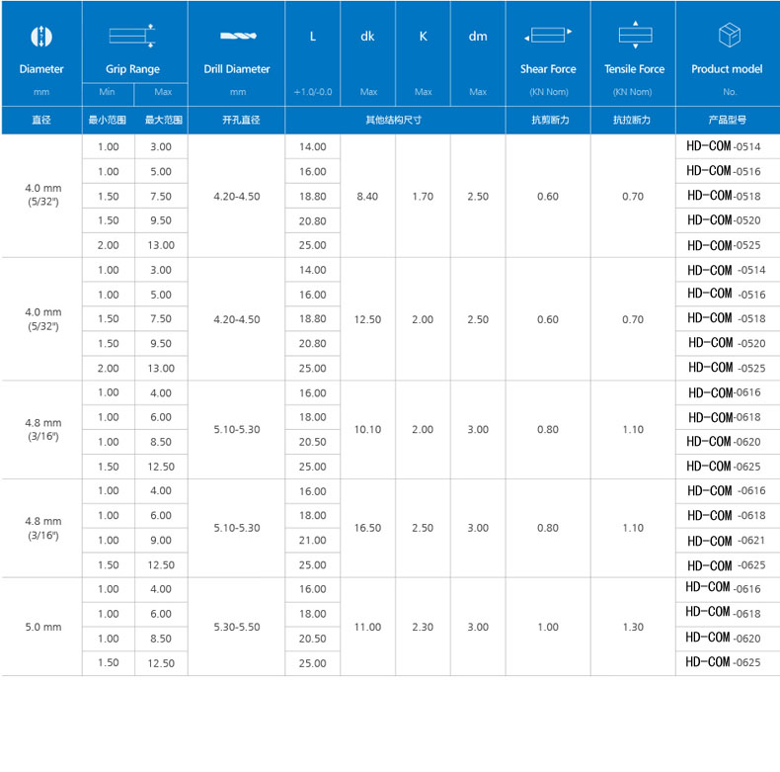This screenshot has height=772, width=780.
Task: Click the K value 2.30
Action: coord(423,627)
